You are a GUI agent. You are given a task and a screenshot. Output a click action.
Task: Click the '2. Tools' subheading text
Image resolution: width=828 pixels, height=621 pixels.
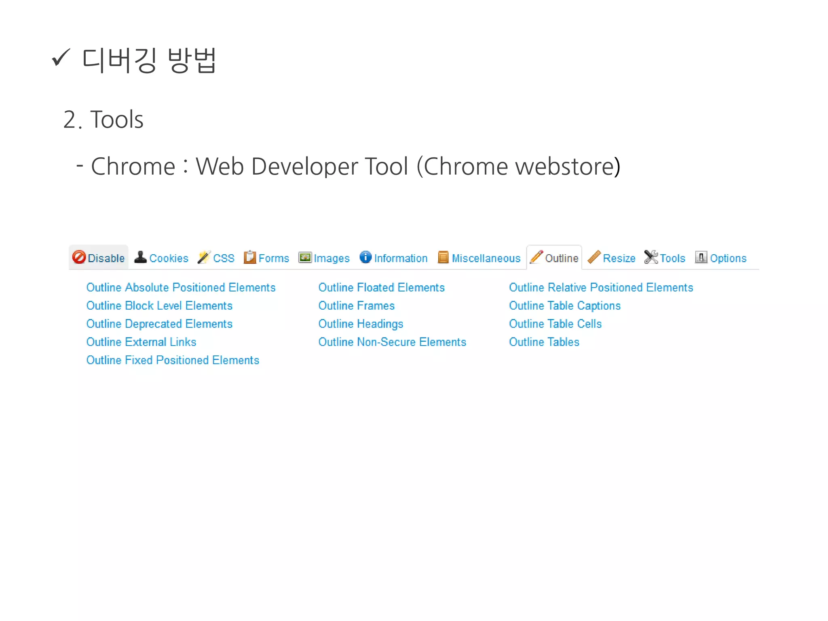[x=103, y=120]
